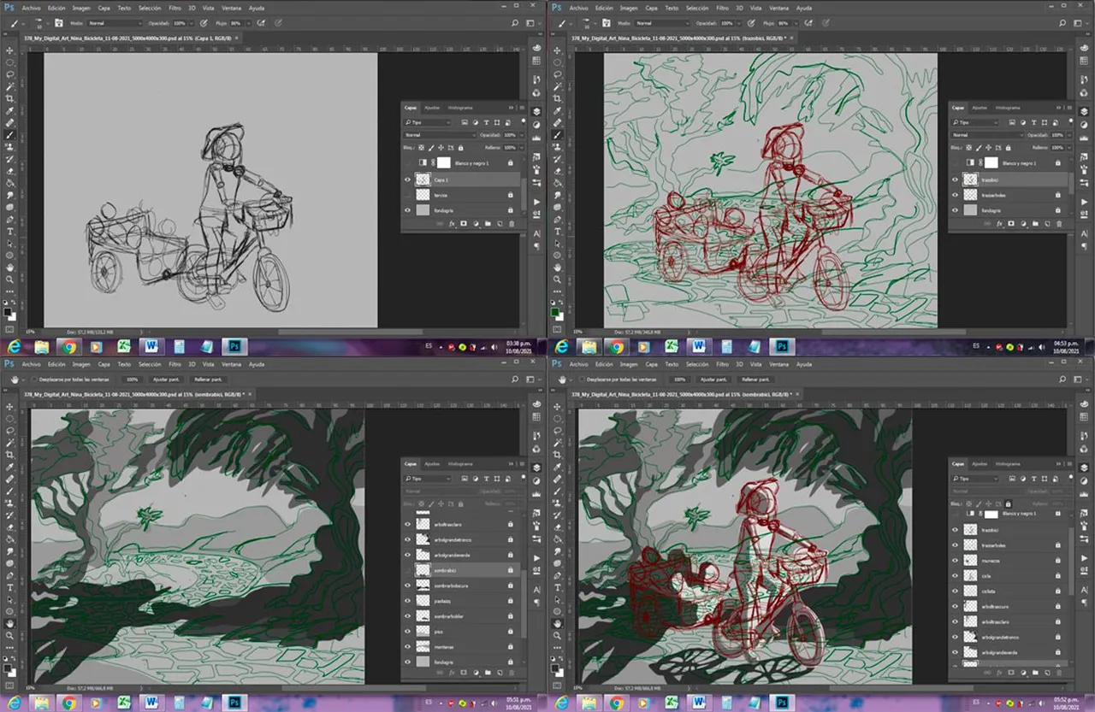Create new layer icon in 04:53 p.m. window
Screen dimensions: 1095x712
click(1048, 223)
